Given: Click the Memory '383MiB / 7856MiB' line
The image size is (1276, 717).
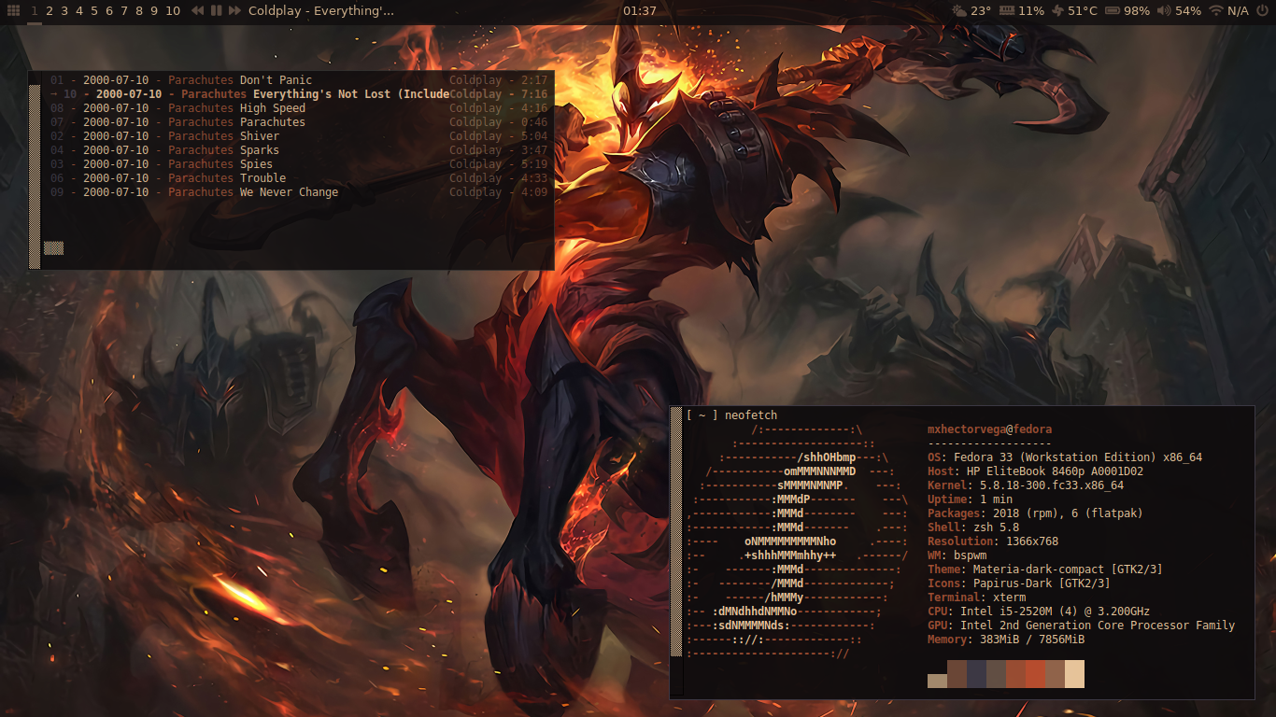Looking at the screenshot, I should 1006,640.
